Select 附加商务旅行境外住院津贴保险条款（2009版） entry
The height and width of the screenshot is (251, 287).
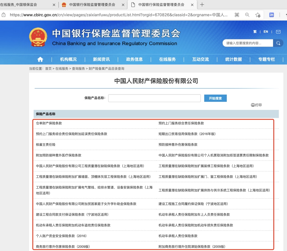(192, 247)
